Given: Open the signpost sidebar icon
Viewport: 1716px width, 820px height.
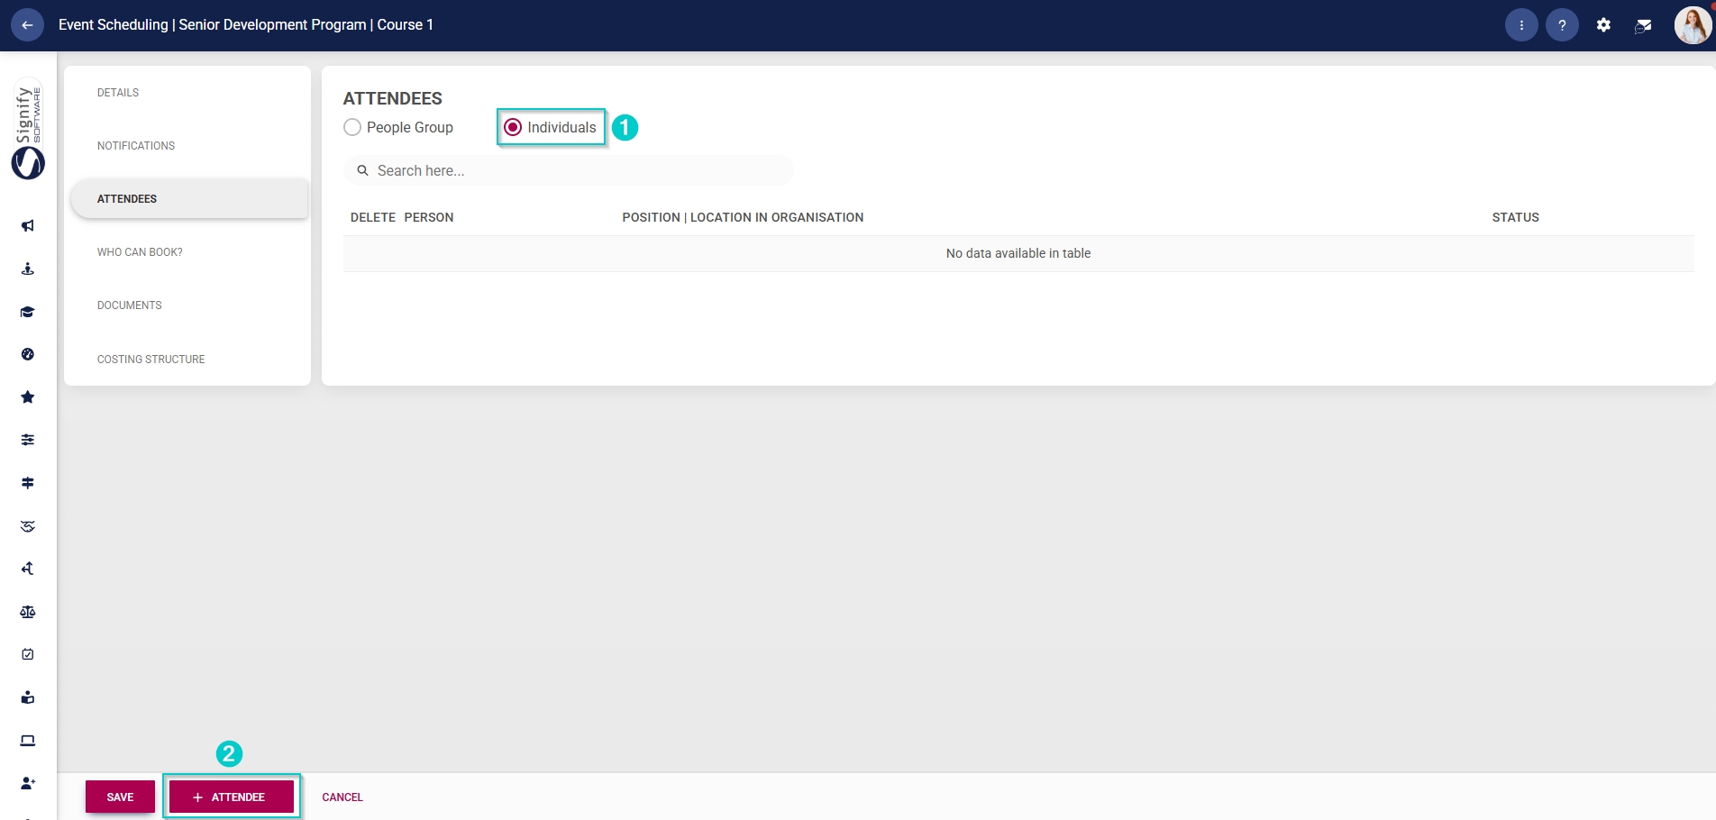Looking at the screenshot, I should tap(28, 483).
